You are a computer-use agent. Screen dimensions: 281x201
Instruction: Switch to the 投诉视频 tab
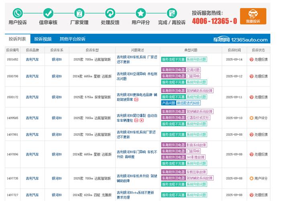[43, 39]
